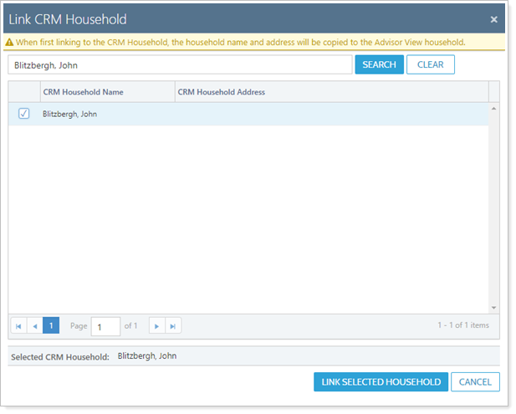Sort by CRM Household Address column
This screenshot has width=516, height=414.
point(330,92)
